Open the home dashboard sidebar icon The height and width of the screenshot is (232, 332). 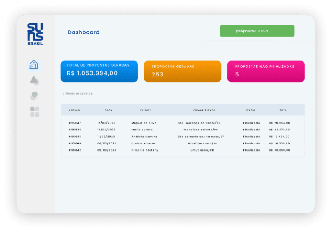[34, 65]
